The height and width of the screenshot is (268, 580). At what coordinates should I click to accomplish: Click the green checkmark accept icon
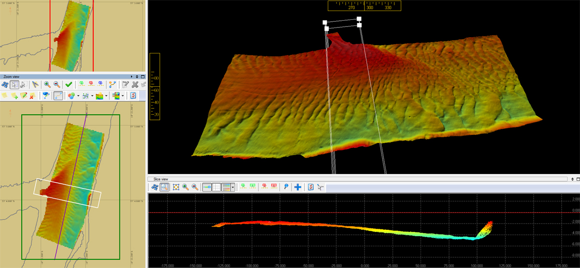[x=69, y=84]
